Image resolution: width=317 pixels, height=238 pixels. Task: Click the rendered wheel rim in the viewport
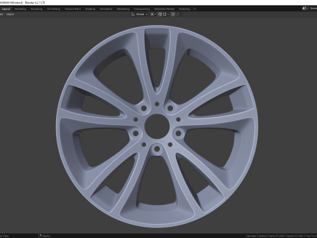click(x=157, y=126)
